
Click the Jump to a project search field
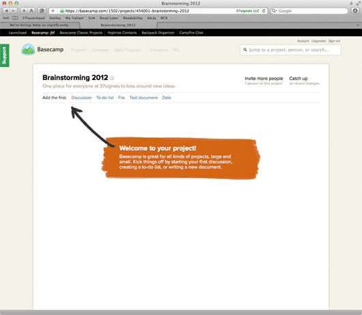[x=290, y=50]
